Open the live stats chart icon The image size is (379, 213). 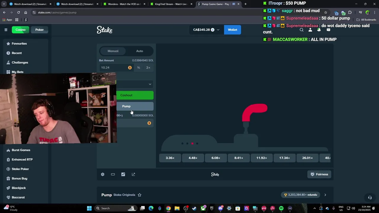coord(123,174)
